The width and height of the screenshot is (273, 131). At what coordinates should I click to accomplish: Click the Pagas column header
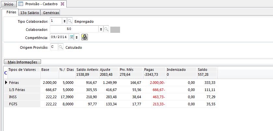[x=154, y=70]
